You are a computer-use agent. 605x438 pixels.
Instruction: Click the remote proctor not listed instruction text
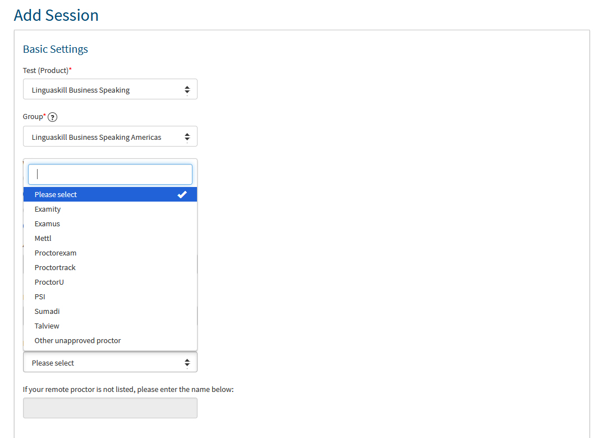[x=128, y=389]
